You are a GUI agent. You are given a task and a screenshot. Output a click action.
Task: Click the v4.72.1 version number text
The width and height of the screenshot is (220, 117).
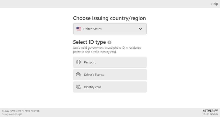coord(210,114)
